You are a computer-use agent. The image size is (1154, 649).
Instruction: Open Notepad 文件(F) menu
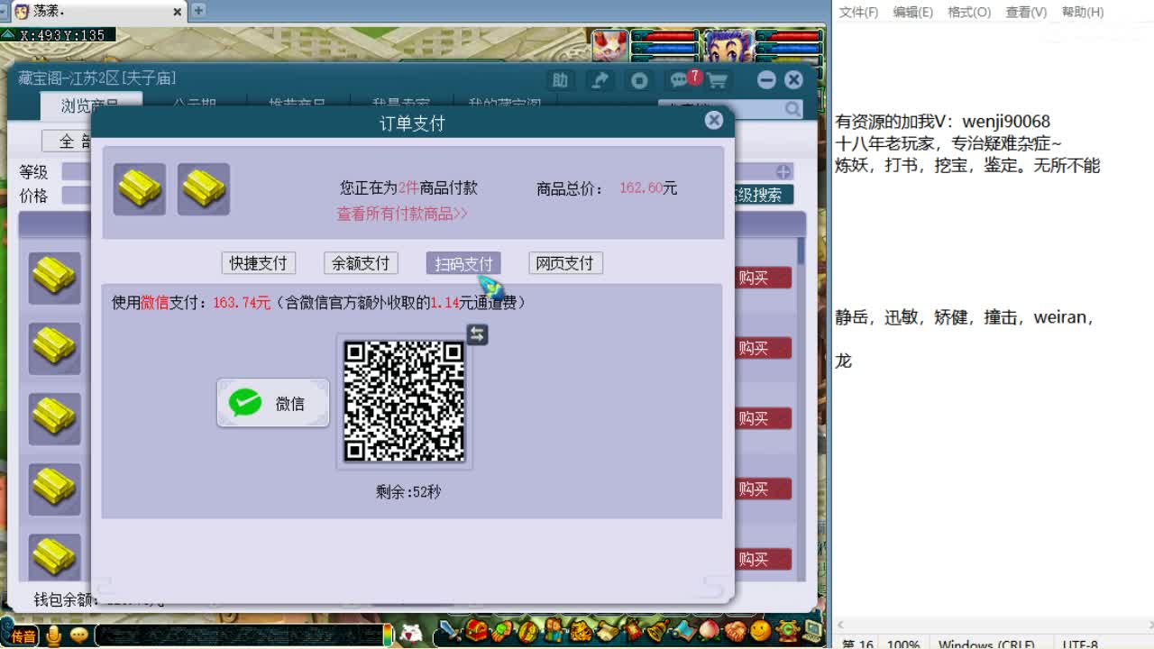tap(858, 12)
